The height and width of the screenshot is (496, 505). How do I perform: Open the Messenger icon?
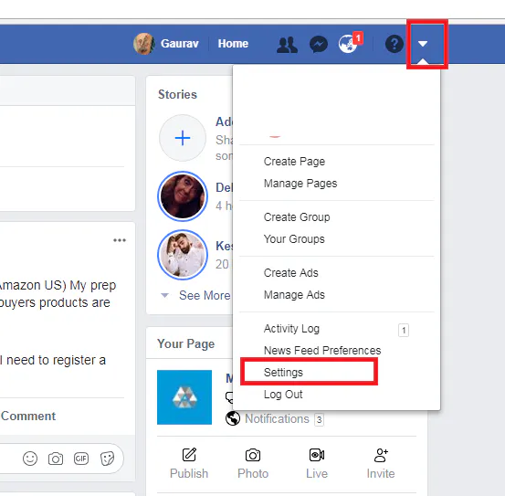[319, 45]
